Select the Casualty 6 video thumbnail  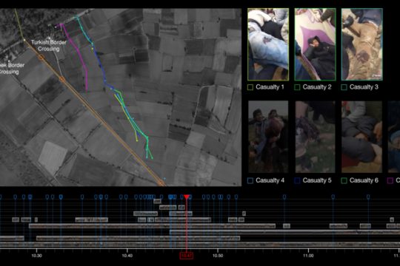click(x=361, y=137)
